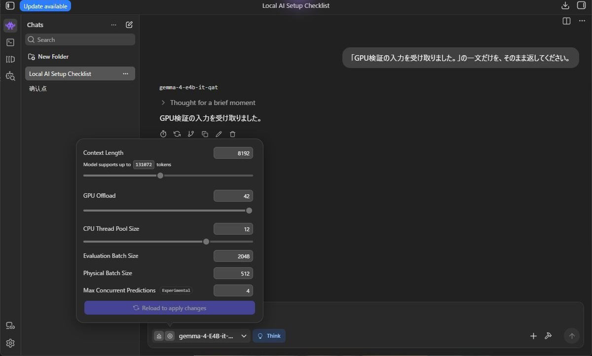Toggle the right sidebar panel icon
Image resolution: width=592 pixels, height=356 pixels.
point(581,6)
